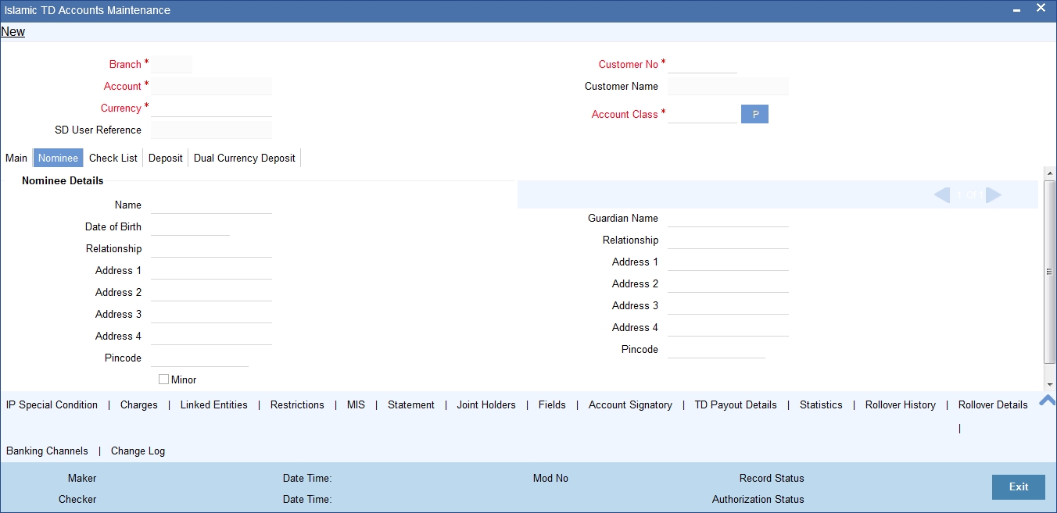Click the scrollbar down arrow
Image resolution: width=1057 pixels, height=513 pixels.
[x=1049, y=384]
